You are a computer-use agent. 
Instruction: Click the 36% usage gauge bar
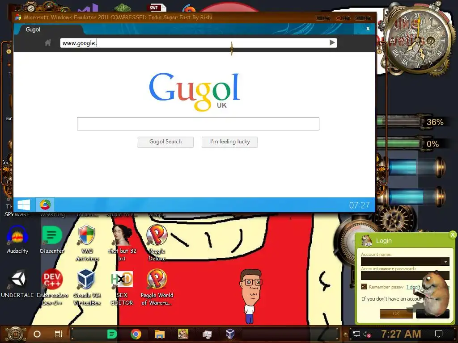399,121
